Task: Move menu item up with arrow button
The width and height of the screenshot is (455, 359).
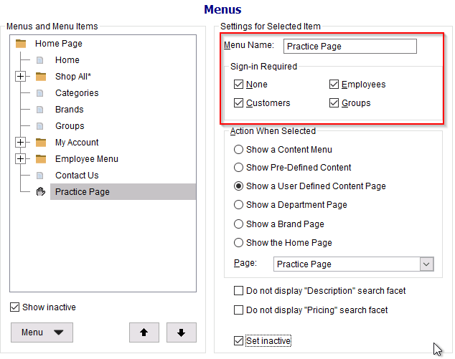Action: tap(144, 332)
